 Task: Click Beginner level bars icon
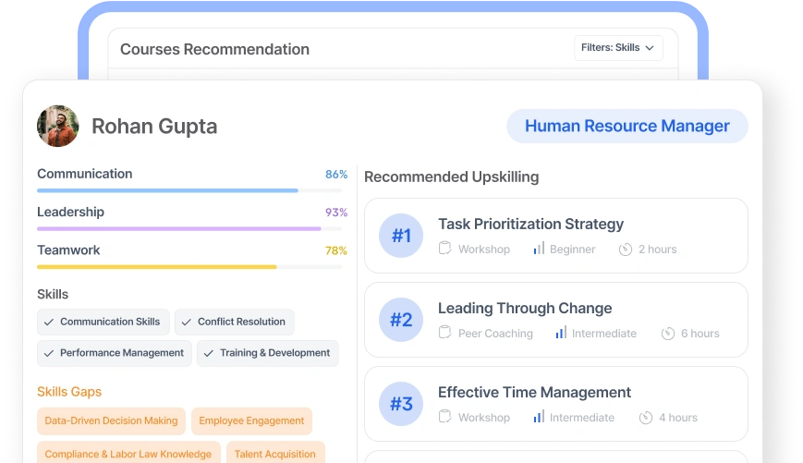tap(539, 249)
